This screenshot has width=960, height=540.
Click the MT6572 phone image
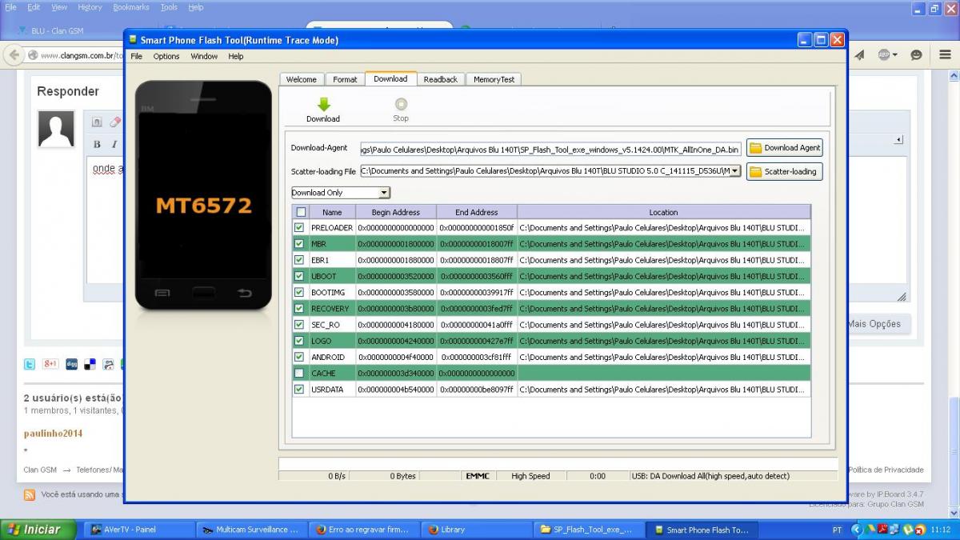pos(203,195)
